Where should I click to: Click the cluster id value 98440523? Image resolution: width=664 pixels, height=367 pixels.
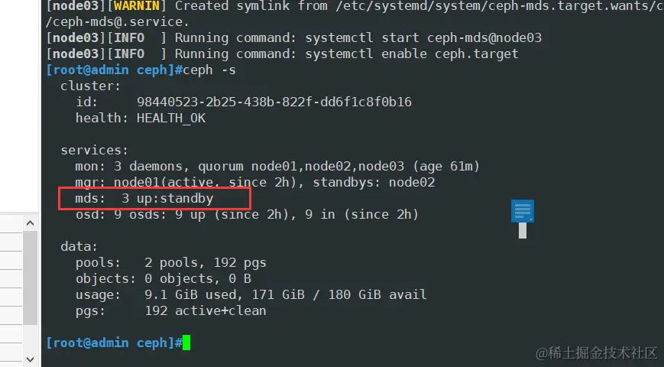tap(274, 102)
